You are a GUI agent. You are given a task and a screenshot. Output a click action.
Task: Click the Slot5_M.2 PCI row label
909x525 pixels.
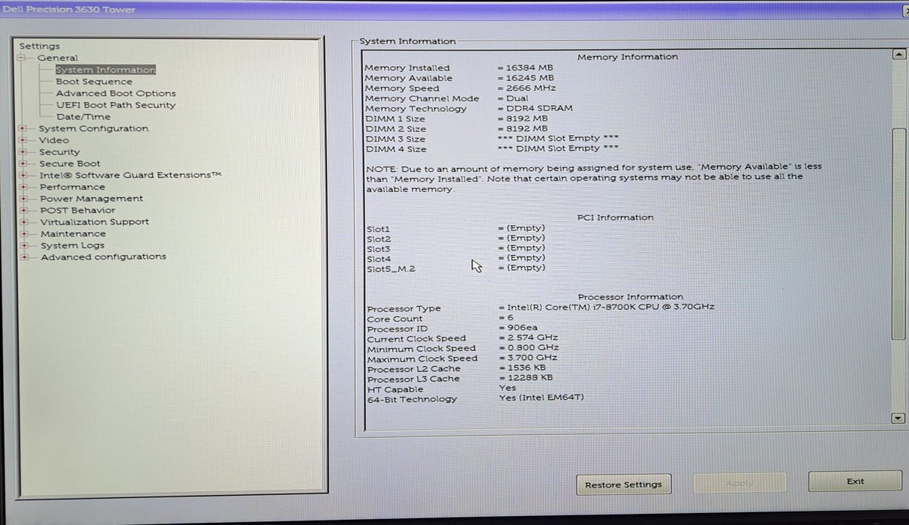click(x=391, y=268)
